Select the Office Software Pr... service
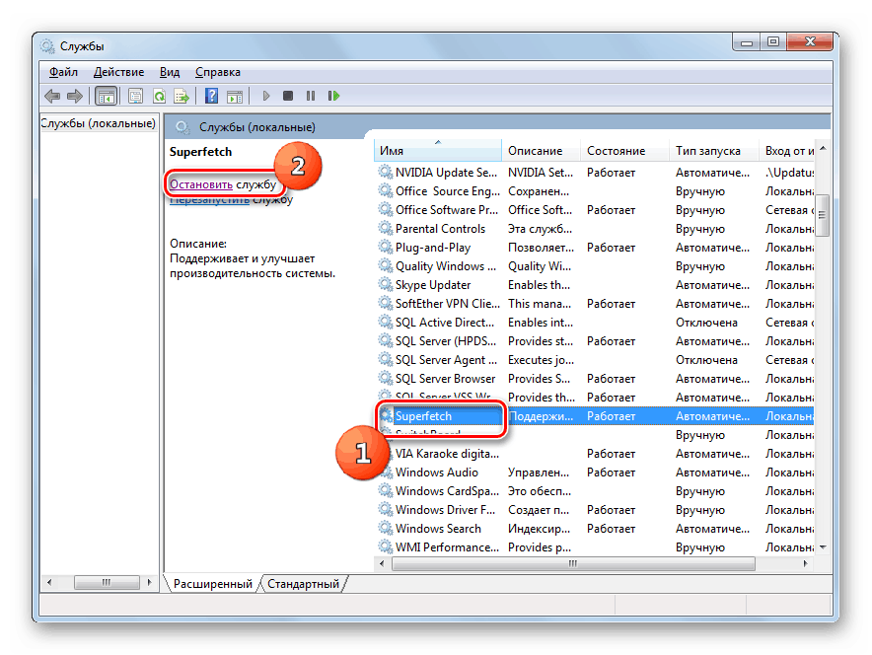Viewport: 872px width, 655px height. point(595,210)
